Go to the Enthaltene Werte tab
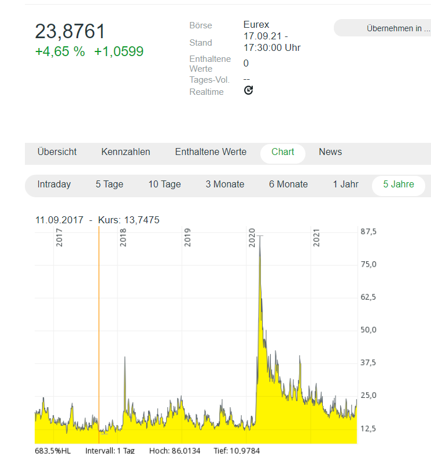This screenshot has width=431, height=454. point(211,152)
